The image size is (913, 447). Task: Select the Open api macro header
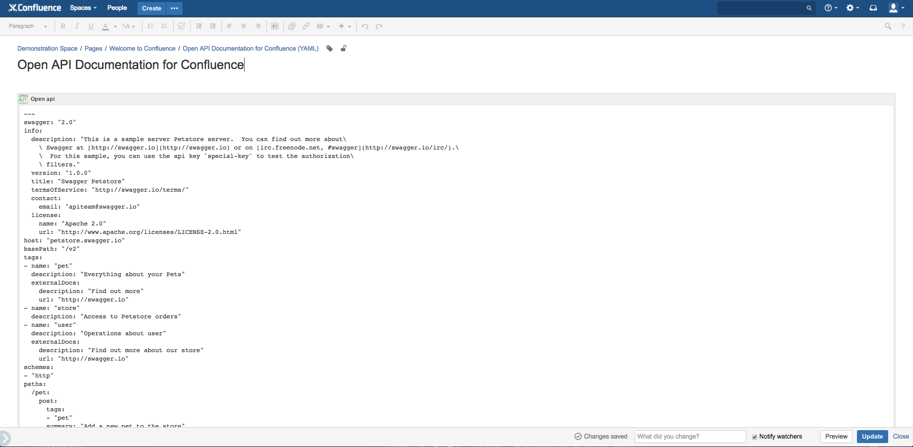[456, 99]
